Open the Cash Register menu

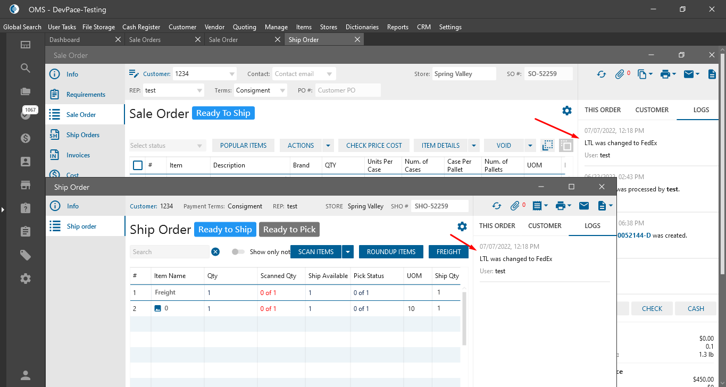[x=141, y=27]
